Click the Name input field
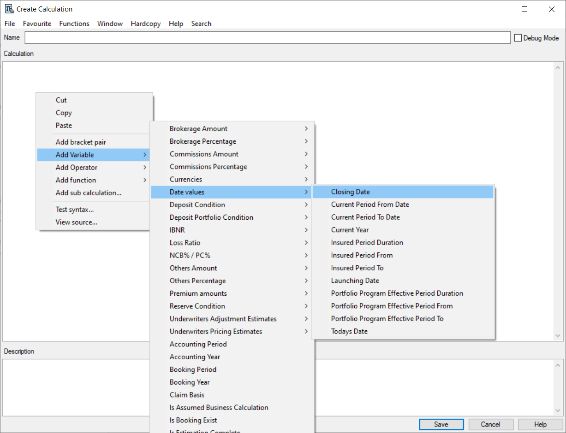This screenshot has height=433, width=566. [267, 38]
